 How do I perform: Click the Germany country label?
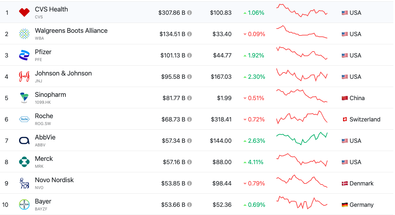coord(361,205)
